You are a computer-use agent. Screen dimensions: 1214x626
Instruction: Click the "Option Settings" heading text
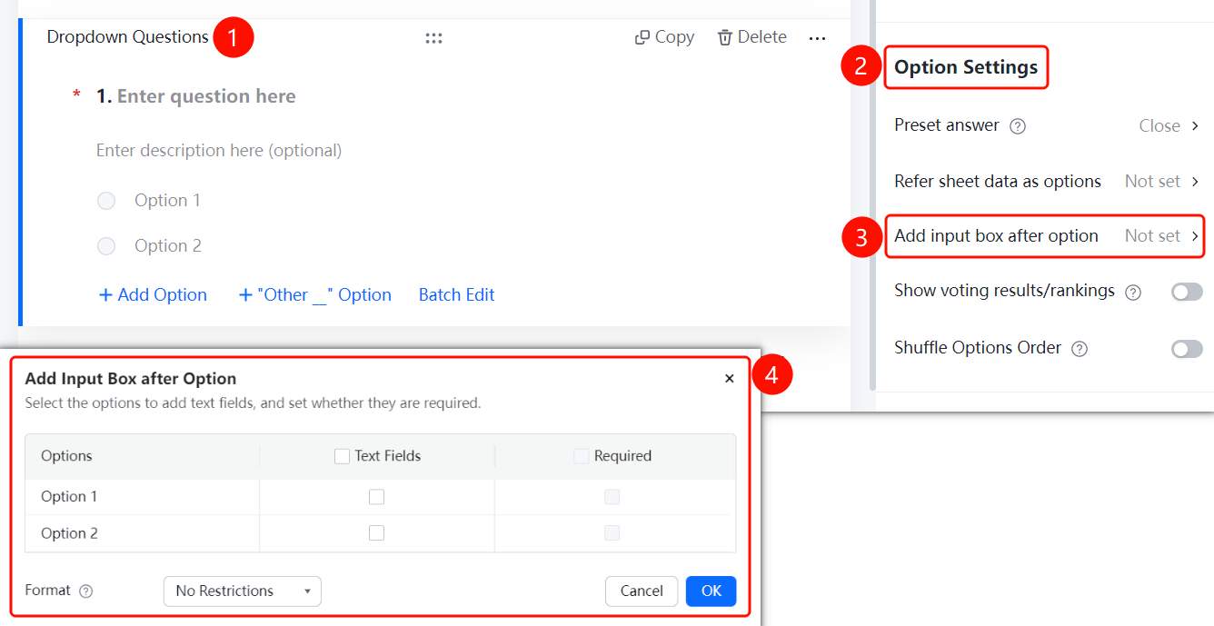[966, 67]
